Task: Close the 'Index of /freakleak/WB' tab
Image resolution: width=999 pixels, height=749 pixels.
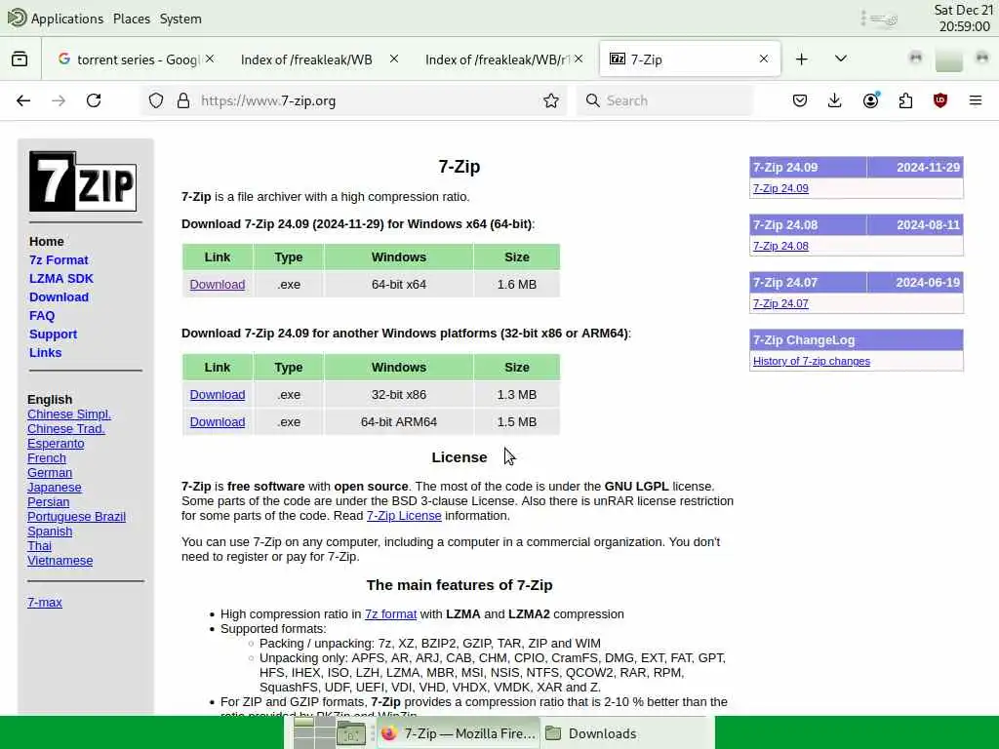Action: pos(394,59)
